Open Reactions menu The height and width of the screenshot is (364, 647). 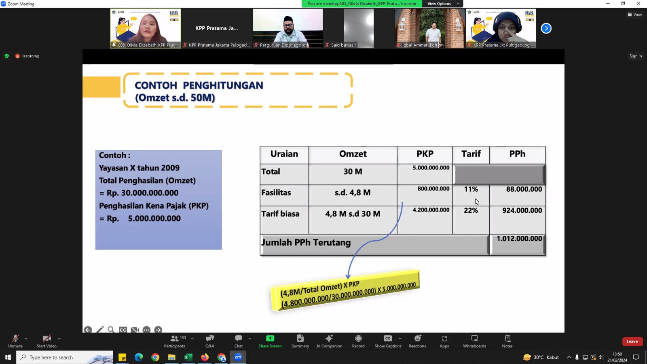click(417, 341)
